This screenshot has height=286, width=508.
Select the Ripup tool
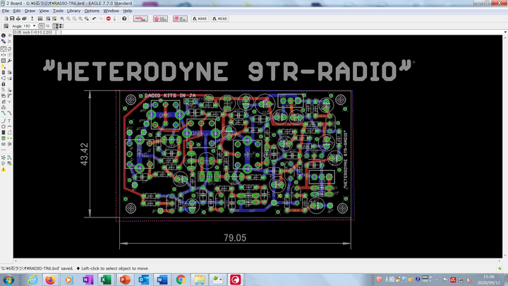tap(9, 113)
